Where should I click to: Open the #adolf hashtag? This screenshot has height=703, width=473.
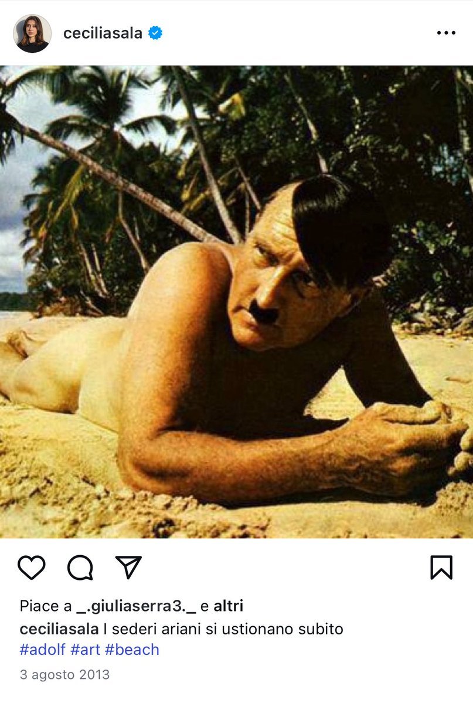[43, 649]
